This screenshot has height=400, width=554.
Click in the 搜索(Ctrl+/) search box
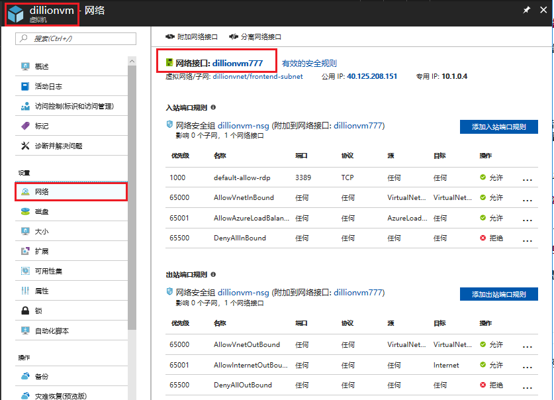[75, 39]
